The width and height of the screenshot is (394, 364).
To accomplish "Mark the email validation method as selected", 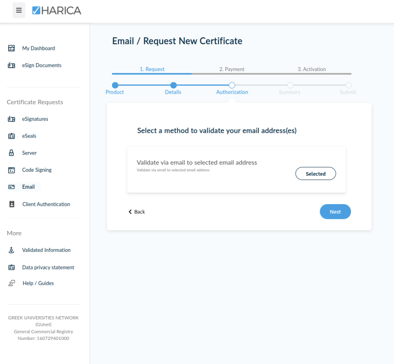I will click(316, 173).
